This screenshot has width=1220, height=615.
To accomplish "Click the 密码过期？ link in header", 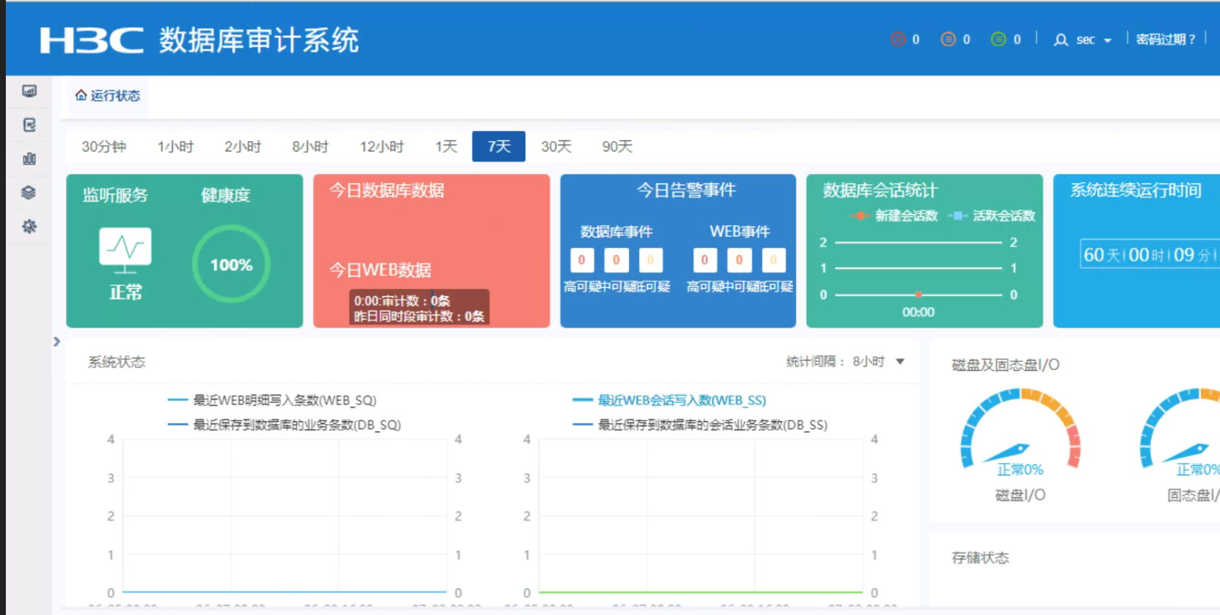I will [1165, 39].
